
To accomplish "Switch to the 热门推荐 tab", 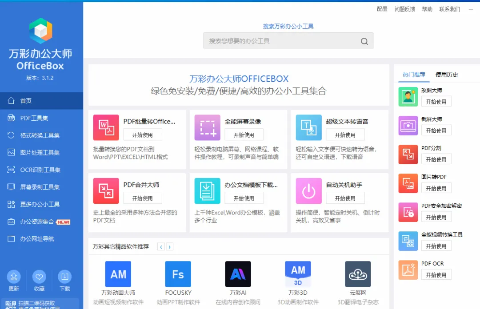I will coord(414,75).
